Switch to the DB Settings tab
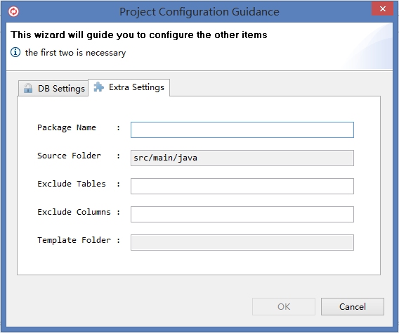 [53, 88]
